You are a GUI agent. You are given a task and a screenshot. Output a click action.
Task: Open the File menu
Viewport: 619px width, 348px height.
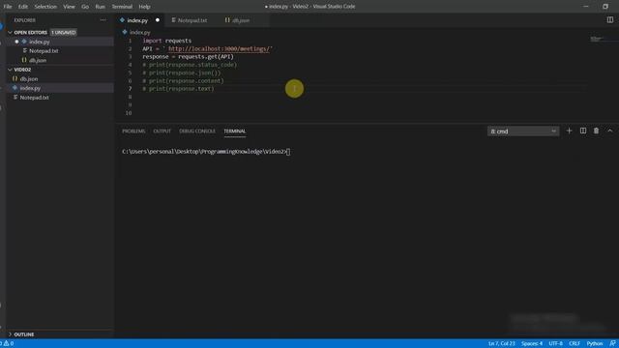(x=8, y=7)
